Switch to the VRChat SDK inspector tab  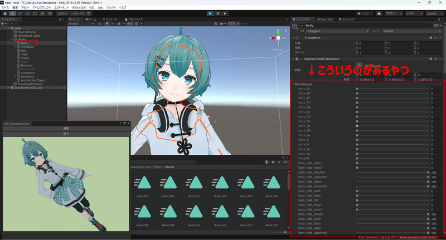tap(325, 19)
